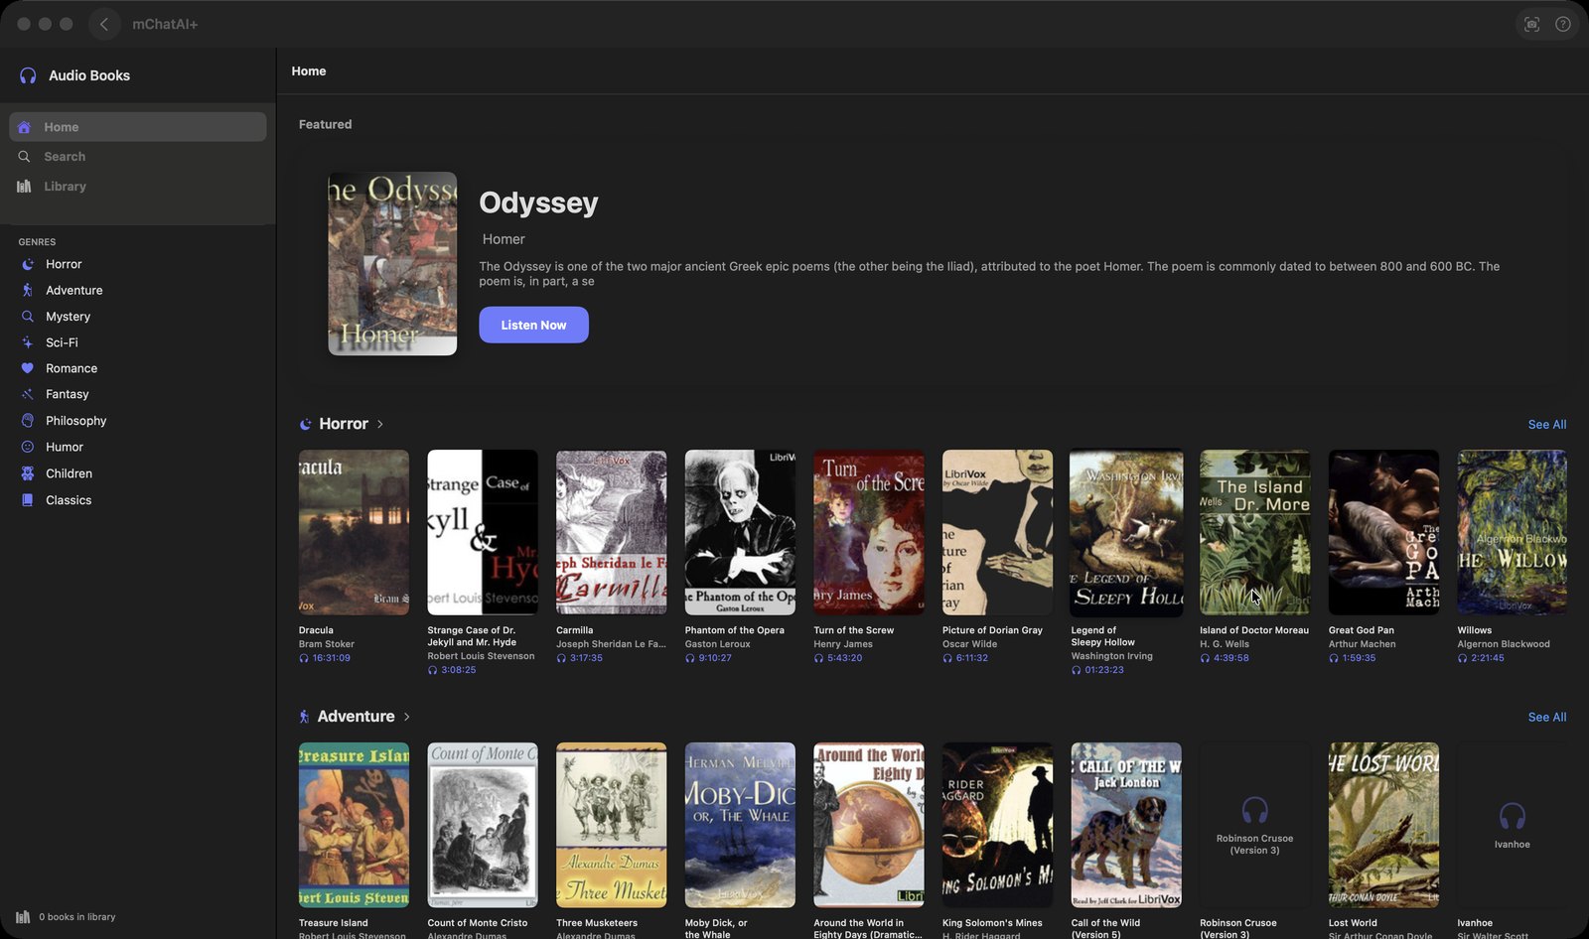
Task: Select the Adventure genre
Action: tap(74, 290)
